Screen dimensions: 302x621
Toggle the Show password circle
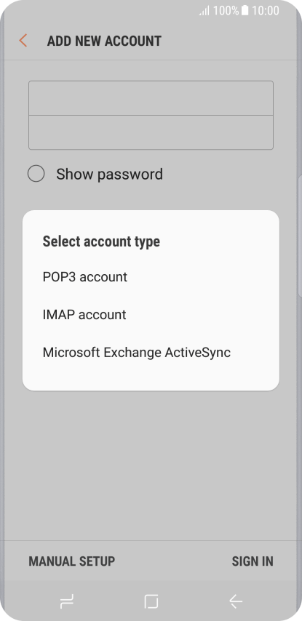[36, 174]
